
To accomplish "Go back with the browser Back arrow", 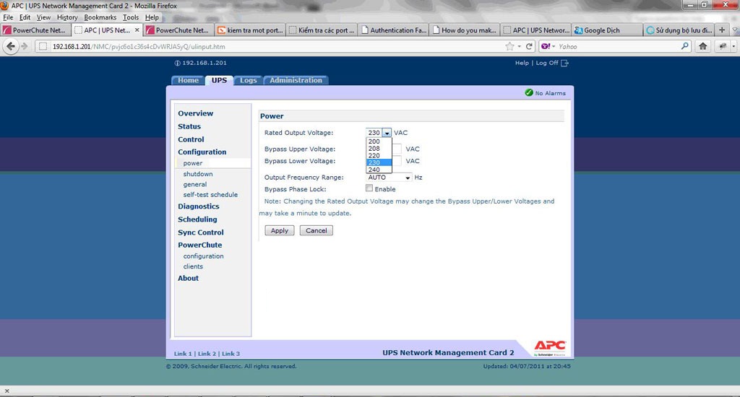I will click(10, 46).
